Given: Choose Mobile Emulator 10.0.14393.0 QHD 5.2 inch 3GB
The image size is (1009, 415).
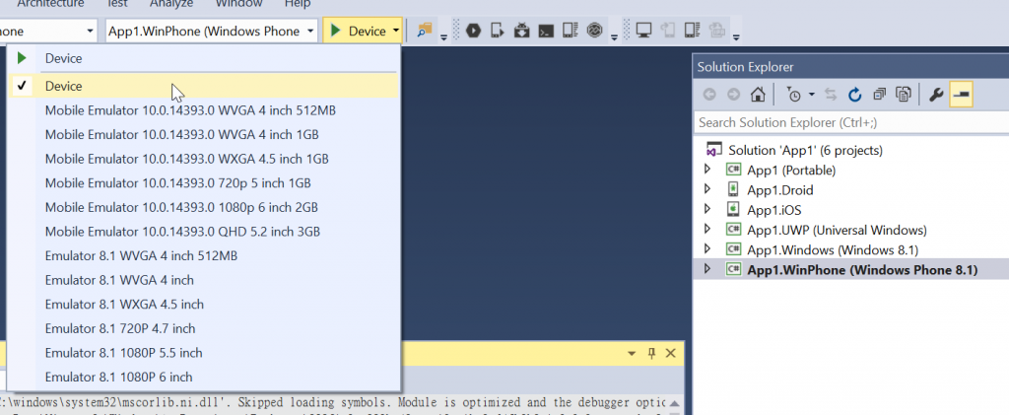Looking at the screenshot, I should point(203,232).
